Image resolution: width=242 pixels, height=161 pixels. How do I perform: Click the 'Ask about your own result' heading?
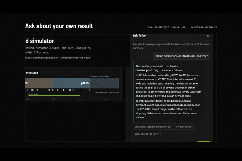(59, 26)
